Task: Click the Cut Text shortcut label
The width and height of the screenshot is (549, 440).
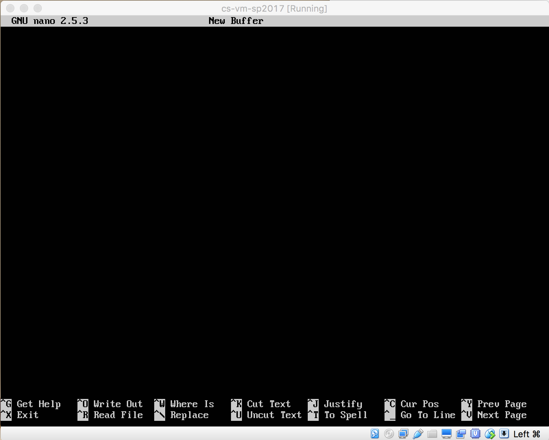Action: pos(269,404)
